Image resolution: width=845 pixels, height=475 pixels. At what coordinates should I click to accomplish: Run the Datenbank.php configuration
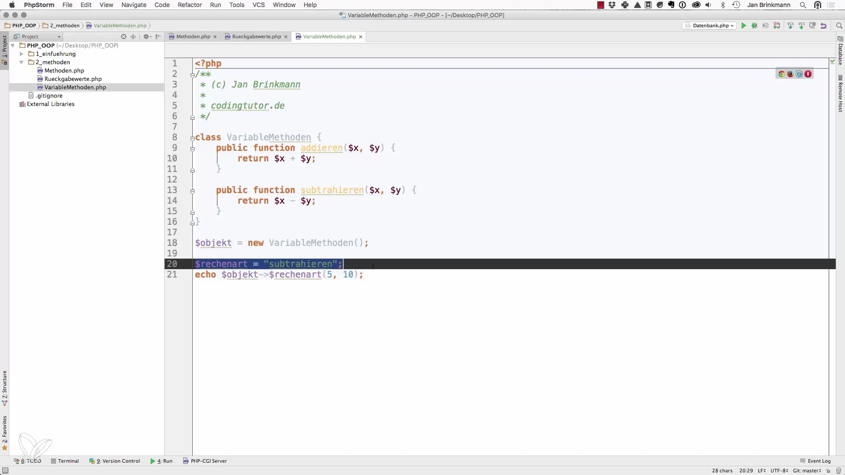744,26
